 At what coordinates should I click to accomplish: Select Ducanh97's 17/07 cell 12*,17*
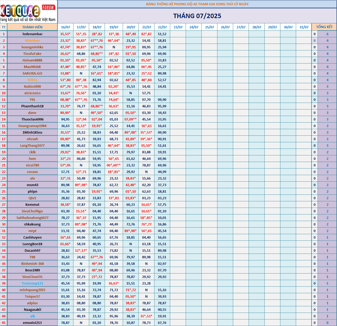81,250
